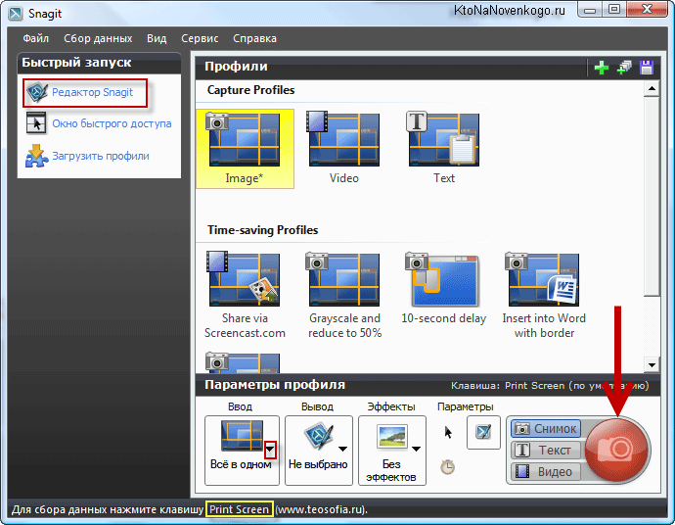Switch capture mode to Видео

tap(546, 471)
